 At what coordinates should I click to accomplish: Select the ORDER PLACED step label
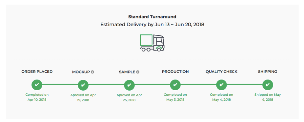37,72
